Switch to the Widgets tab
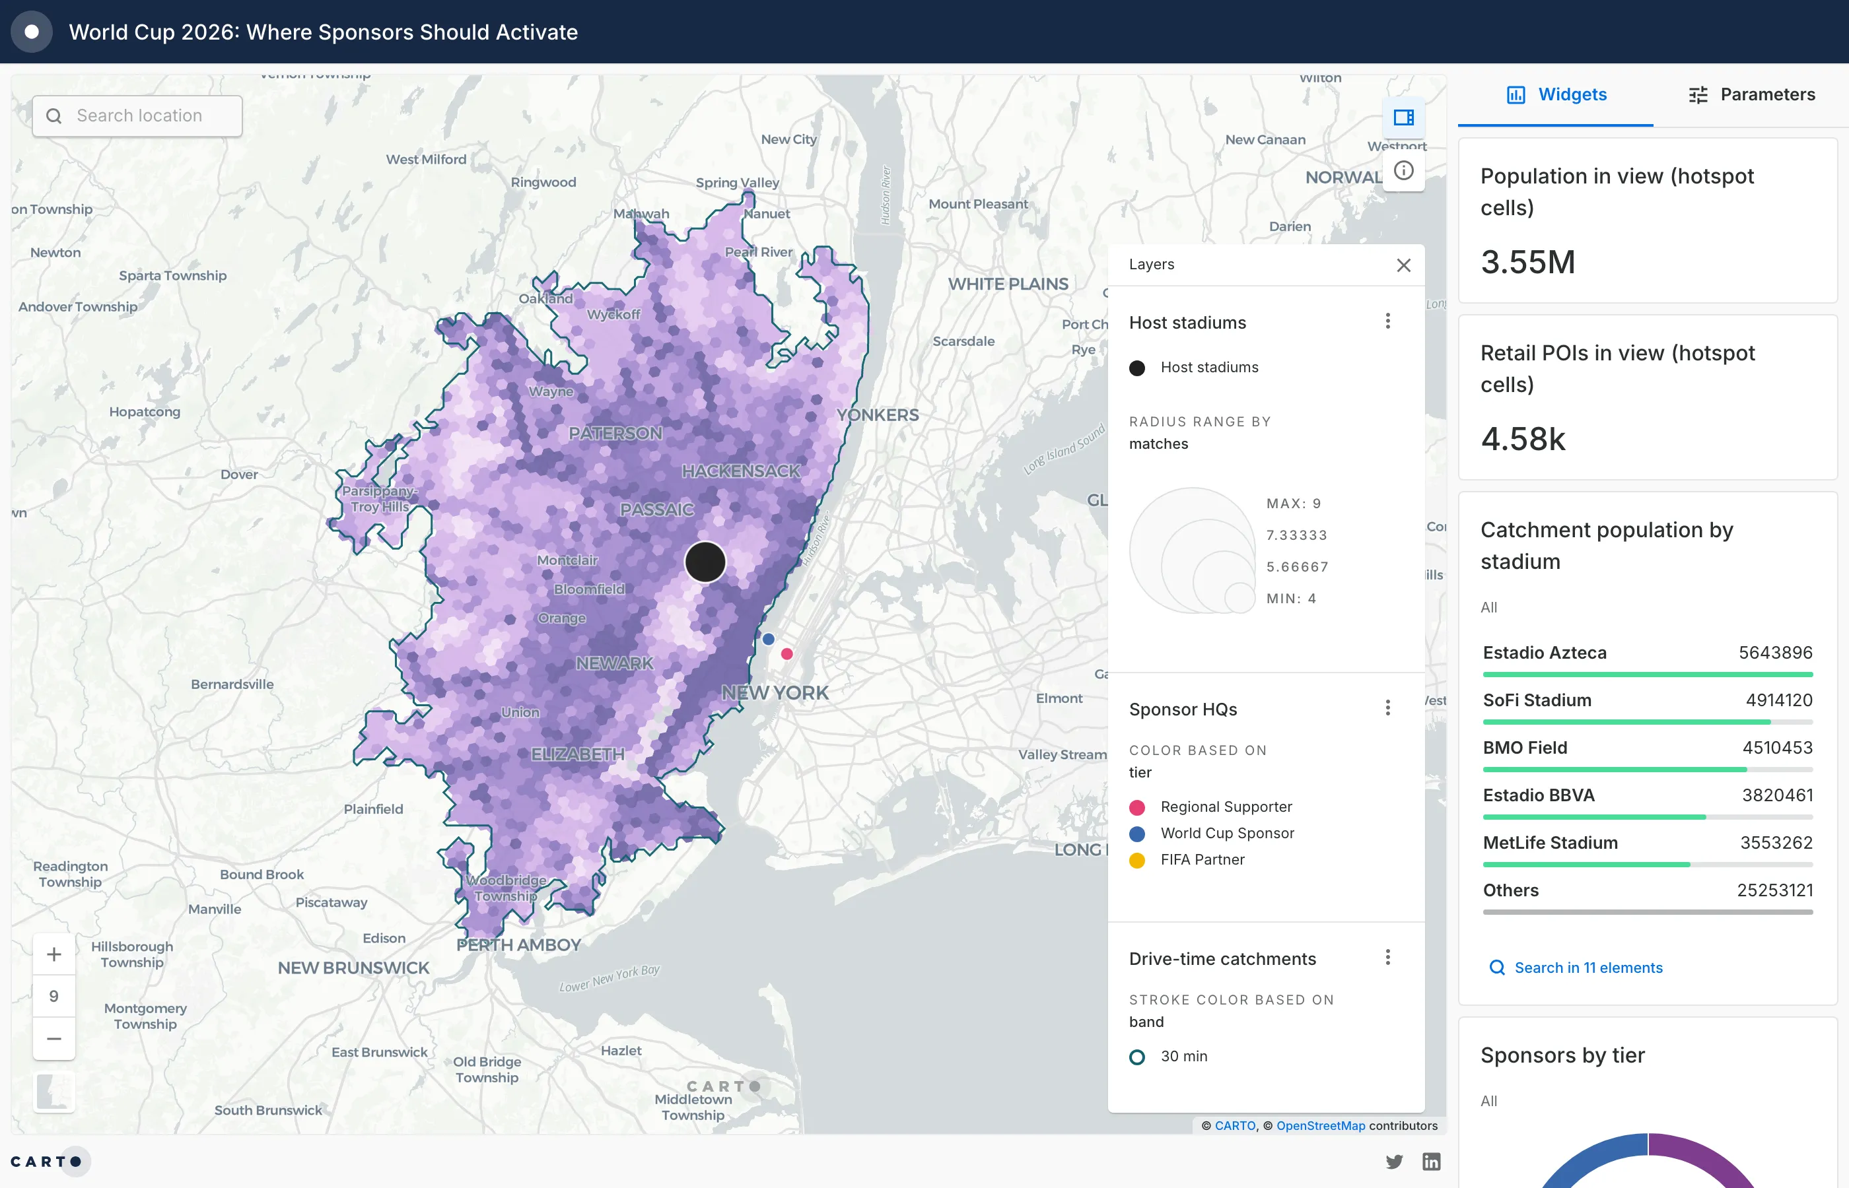The width and height of the screenshot is (1849, 1188). pyautogui.click(x=1556, y=95)
